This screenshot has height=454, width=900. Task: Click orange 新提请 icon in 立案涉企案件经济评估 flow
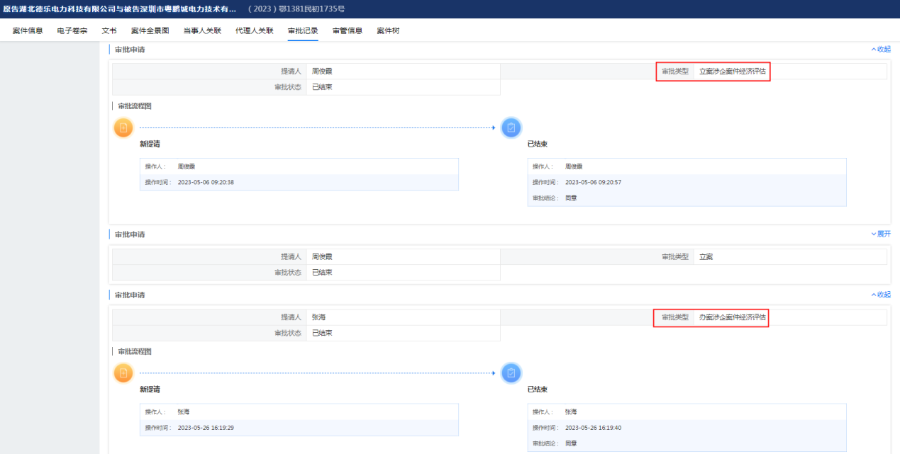point(123,127)
